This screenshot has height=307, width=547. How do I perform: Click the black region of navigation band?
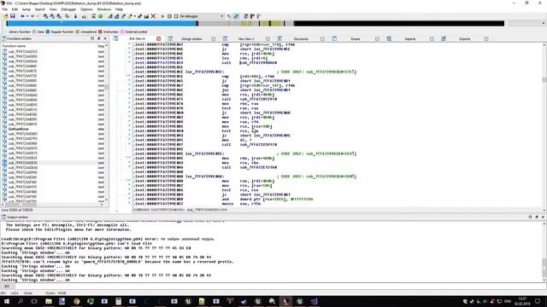point(399,23)
